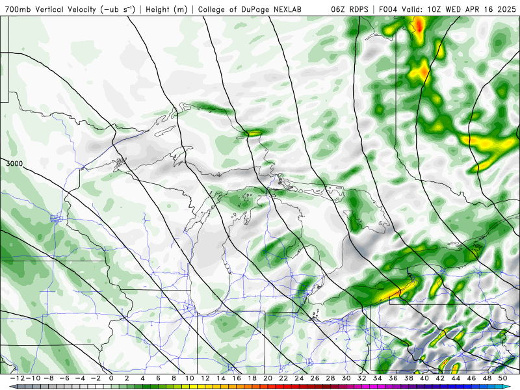
Task: Click the "26" colorbar label
Action: 315,378
